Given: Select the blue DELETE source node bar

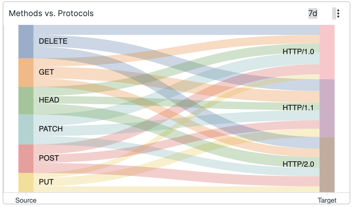Looking at the screenshot, I should click(26, 41).
